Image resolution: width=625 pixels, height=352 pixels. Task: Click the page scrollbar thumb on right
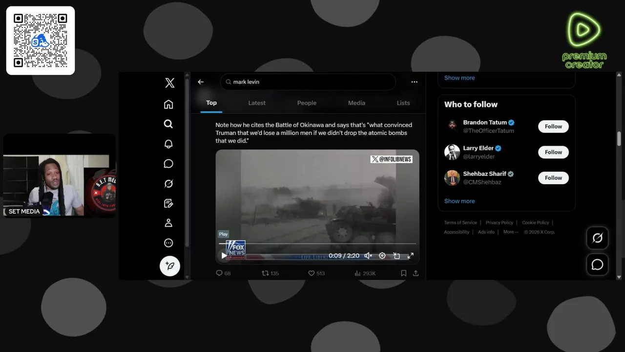coord(620,138)
